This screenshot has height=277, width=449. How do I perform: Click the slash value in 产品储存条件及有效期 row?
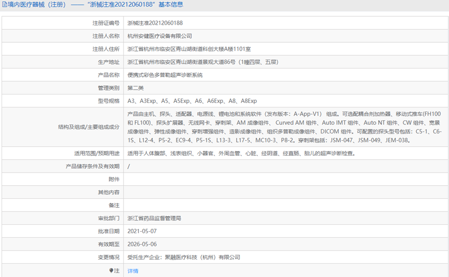[x=128, y=166]
